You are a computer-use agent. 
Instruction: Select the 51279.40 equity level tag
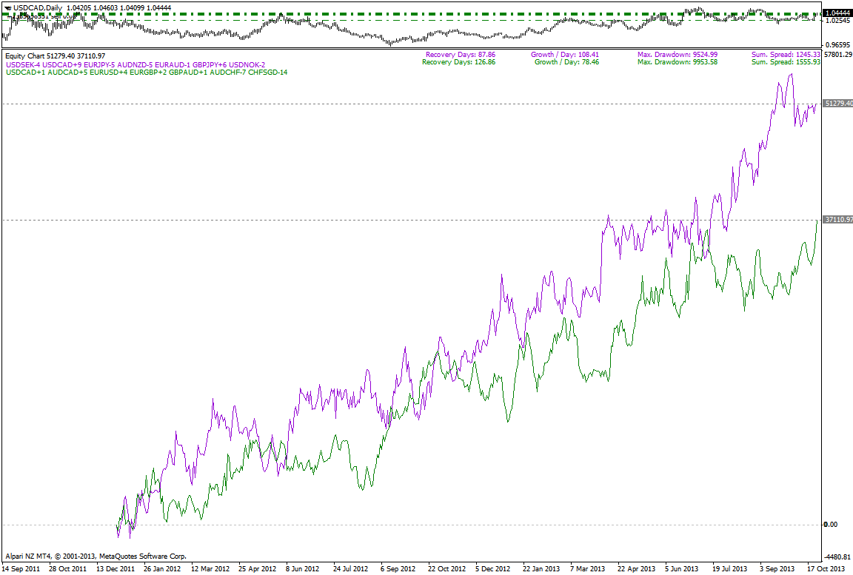(x=838, y=104)
